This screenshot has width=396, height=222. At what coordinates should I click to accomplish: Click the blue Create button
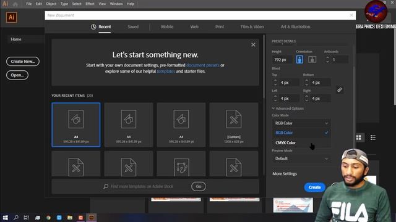coord(314,187)
